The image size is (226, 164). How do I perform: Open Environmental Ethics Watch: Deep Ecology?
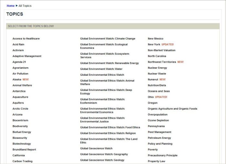[106, 92]
